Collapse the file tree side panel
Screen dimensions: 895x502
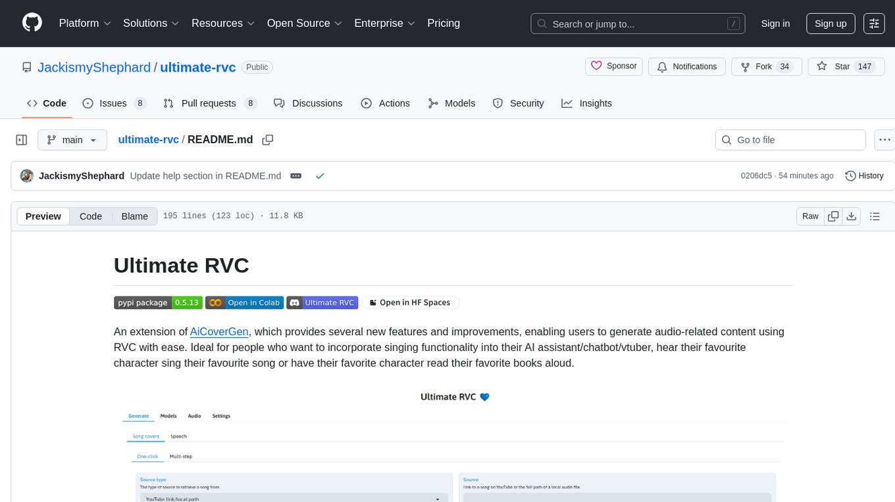click(x=22, y=140)
